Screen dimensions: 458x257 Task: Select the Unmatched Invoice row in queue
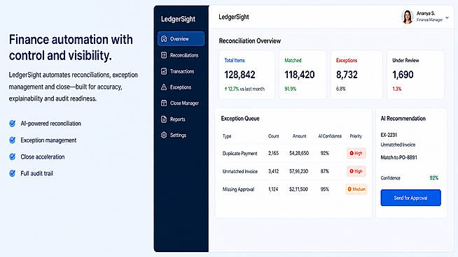(294, 171)
